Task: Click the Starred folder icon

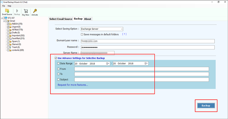Action: pos(10,44)
